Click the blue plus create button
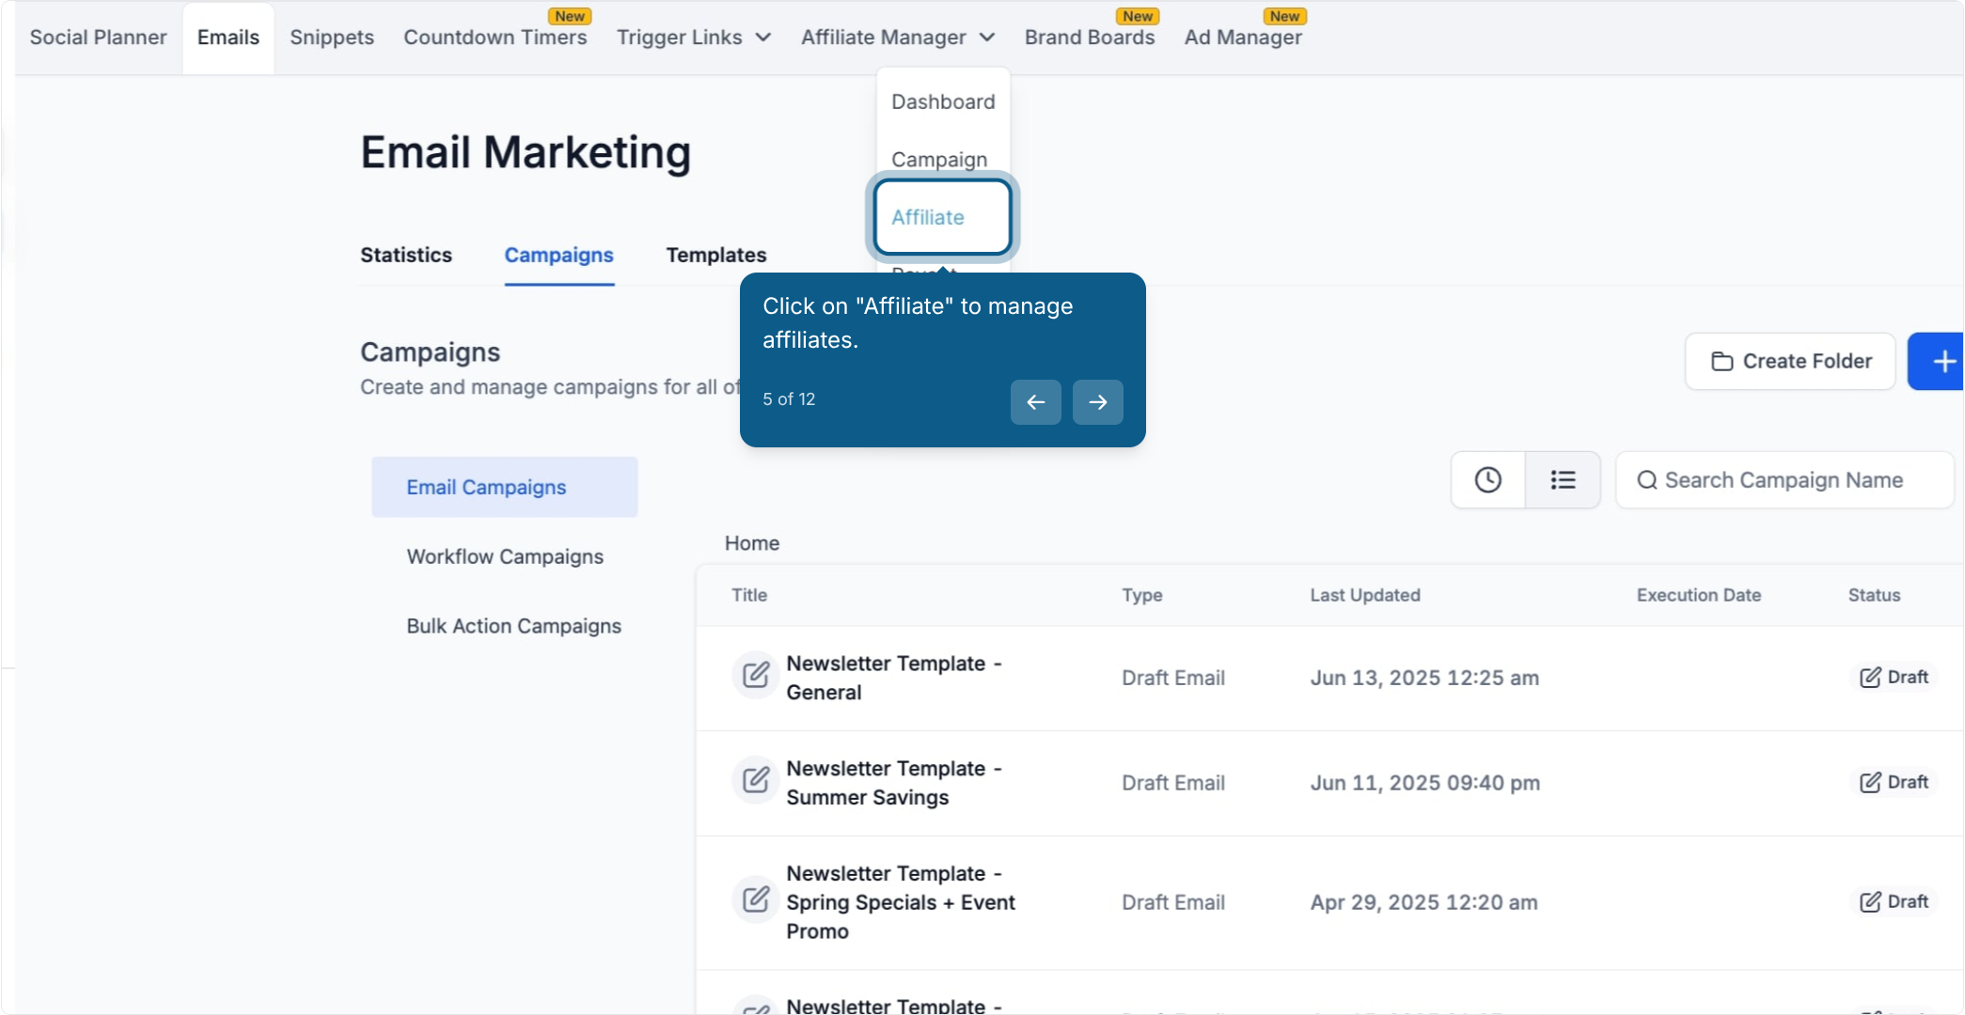Image resolution: width=1965 pixels, height=1015 pixels. pyautogui.click(x=1937, y=361)
